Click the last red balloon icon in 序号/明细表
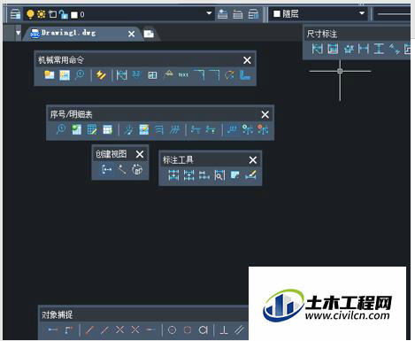 click(263, 129)
